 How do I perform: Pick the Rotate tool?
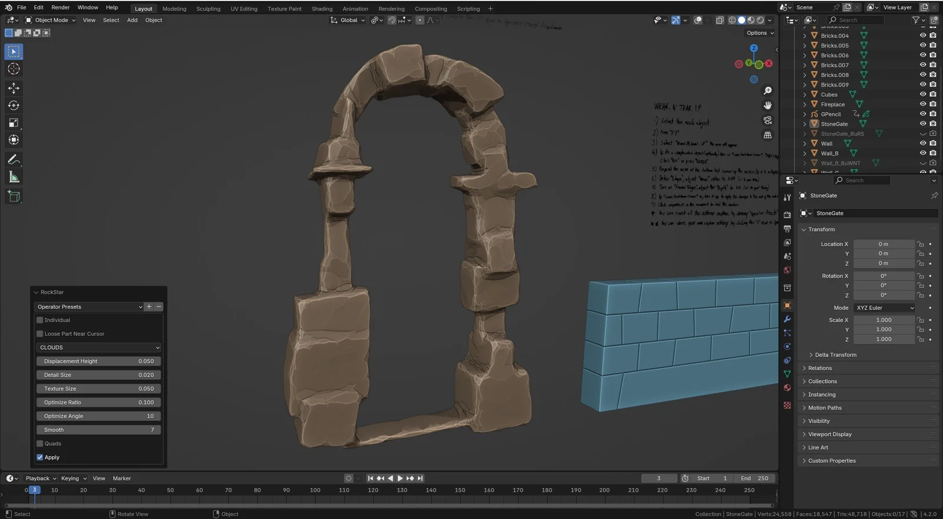coord(14,105)
